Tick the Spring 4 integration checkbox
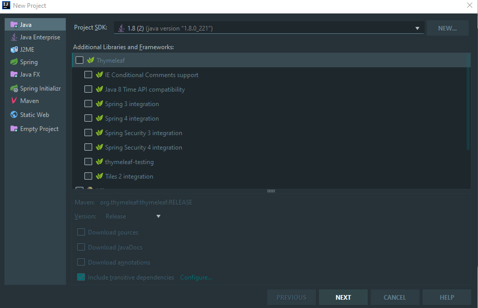The height and width of the screenshot is (308, 478). [88, 118]
